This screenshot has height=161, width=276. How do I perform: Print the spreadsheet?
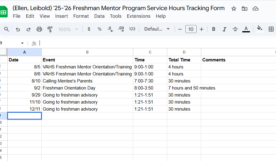coord(39,29)
